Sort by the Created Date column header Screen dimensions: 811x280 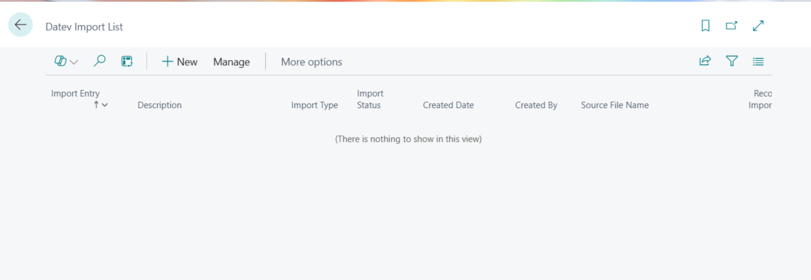(448, 105)
